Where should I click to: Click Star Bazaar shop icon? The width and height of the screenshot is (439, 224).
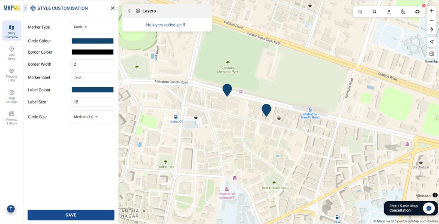pyautogui.click(x=421, y=162)
